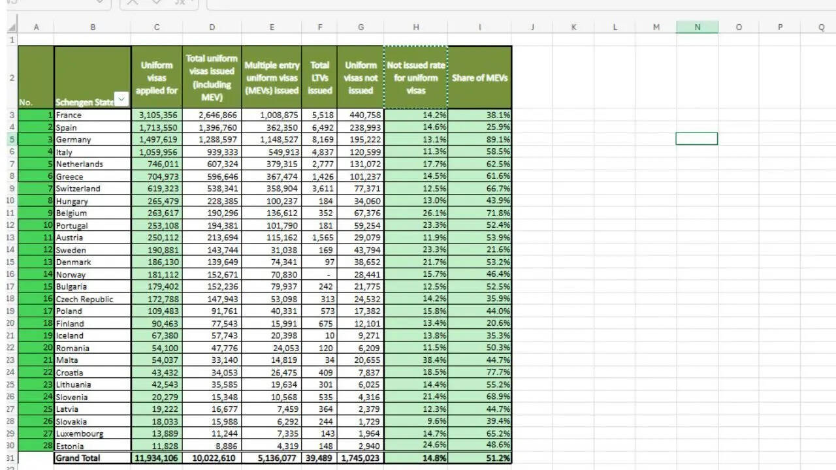Select France's applied visas value 3,105,356
This screenshot has width=836, height=470.
tap(157, 115)
